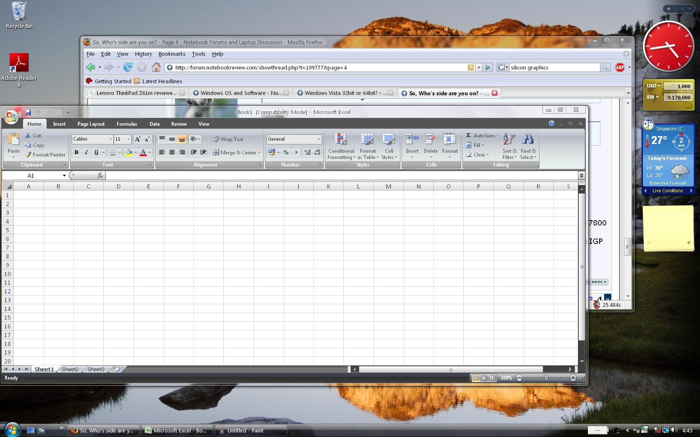Viewport: 700px width, 437px height.
Task: Click the zoom in plus button
Action: pyautogui.click(x=573, y=378)
